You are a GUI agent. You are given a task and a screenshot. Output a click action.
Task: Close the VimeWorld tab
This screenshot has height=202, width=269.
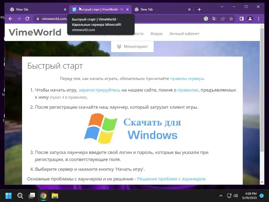(127, 9)
